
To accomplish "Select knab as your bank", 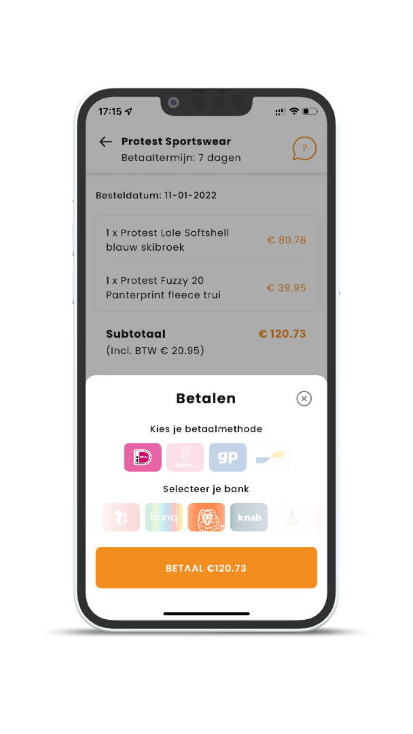I will coord(249,517).
